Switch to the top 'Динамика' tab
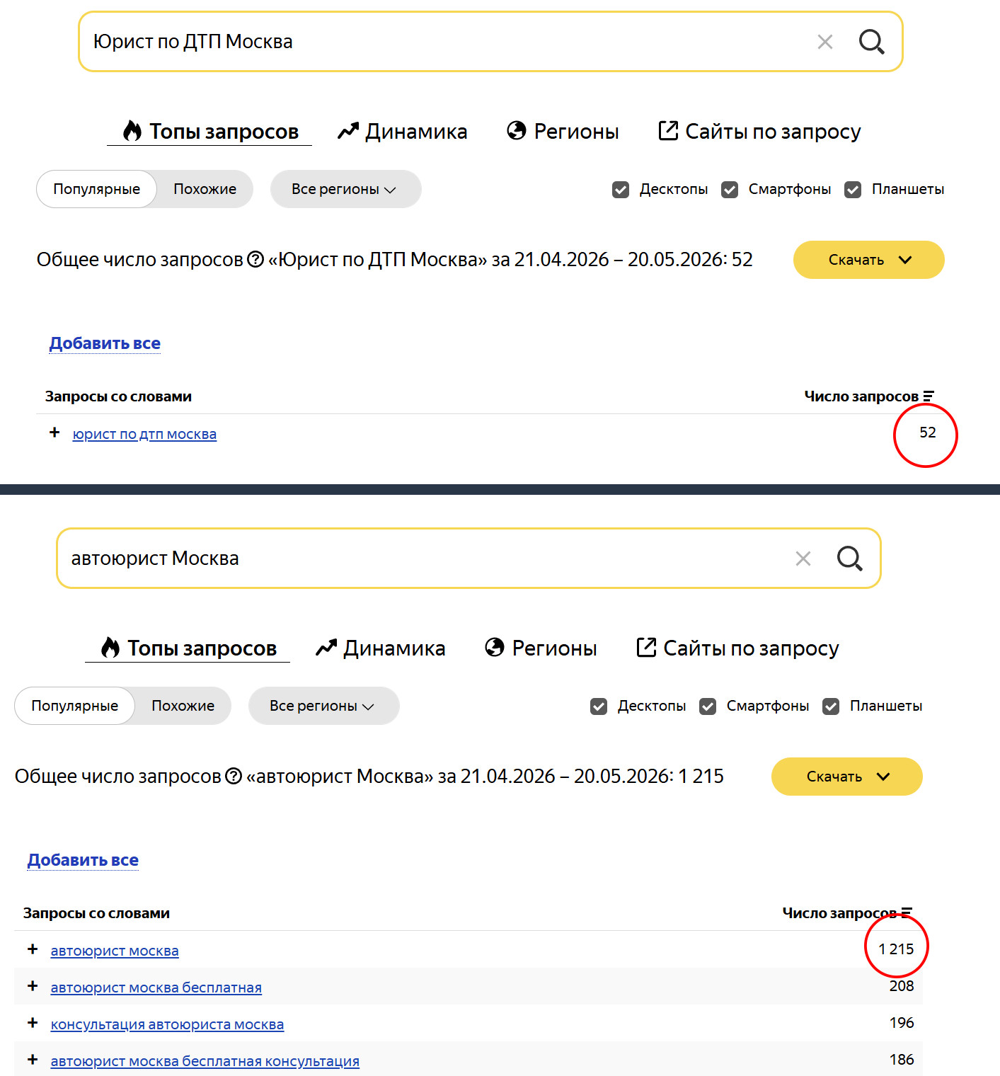The image size is (1000, 1076). point(403,132)
